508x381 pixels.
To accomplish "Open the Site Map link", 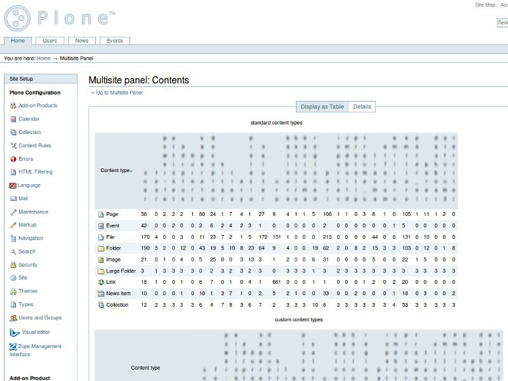I will click(x=485, y=5).
